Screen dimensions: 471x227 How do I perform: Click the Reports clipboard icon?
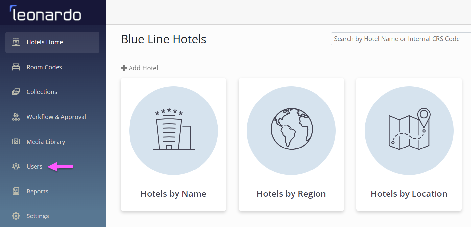16,191
